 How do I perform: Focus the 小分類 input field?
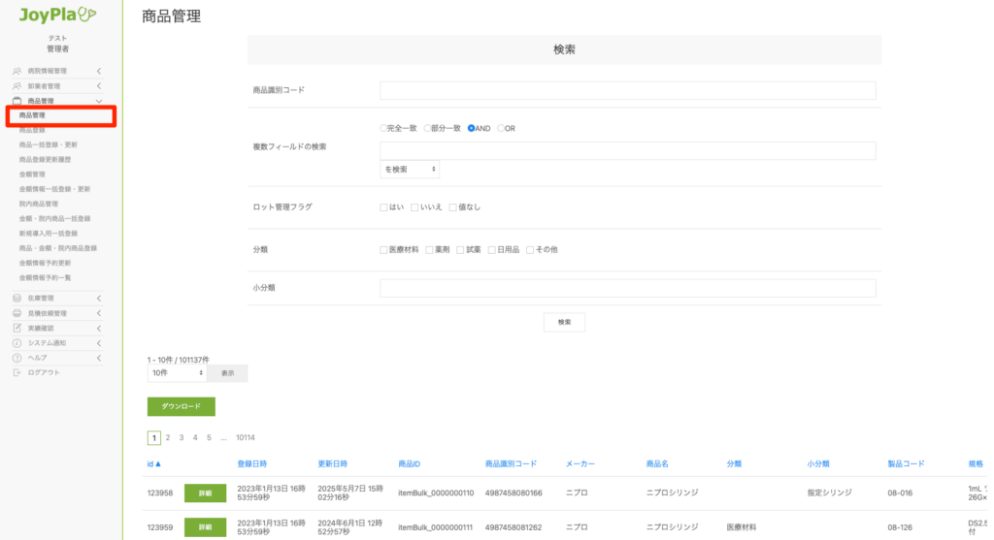pyautogui.click(x=628, y=288)
